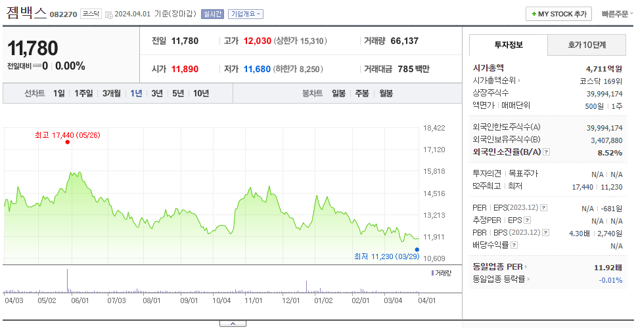Click the current price 11,780 large text

click(33, 48)
